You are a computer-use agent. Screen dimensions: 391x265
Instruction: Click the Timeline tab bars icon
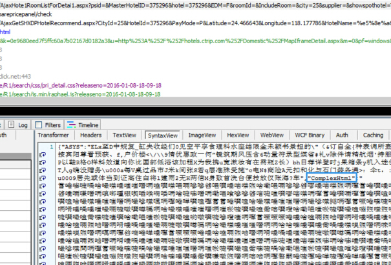pyautogui.click(x=71, y=124)
